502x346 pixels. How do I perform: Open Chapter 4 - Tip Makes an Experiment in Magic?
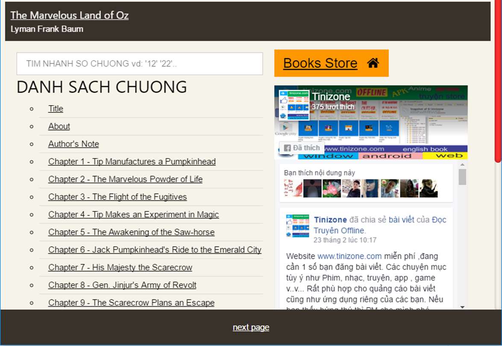pos(133,214)
